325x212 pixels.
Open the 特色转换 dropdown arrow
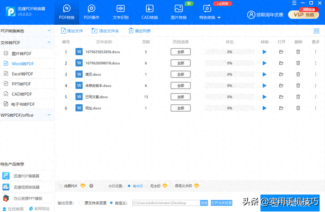(219, 18)
